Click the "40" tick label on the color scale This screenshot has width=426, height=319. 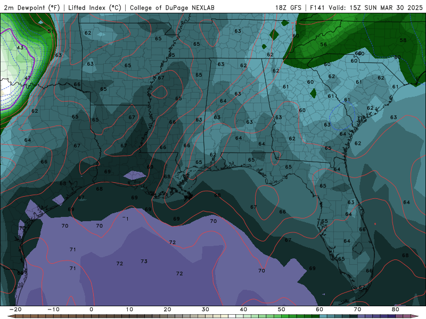tap(243, 309)
